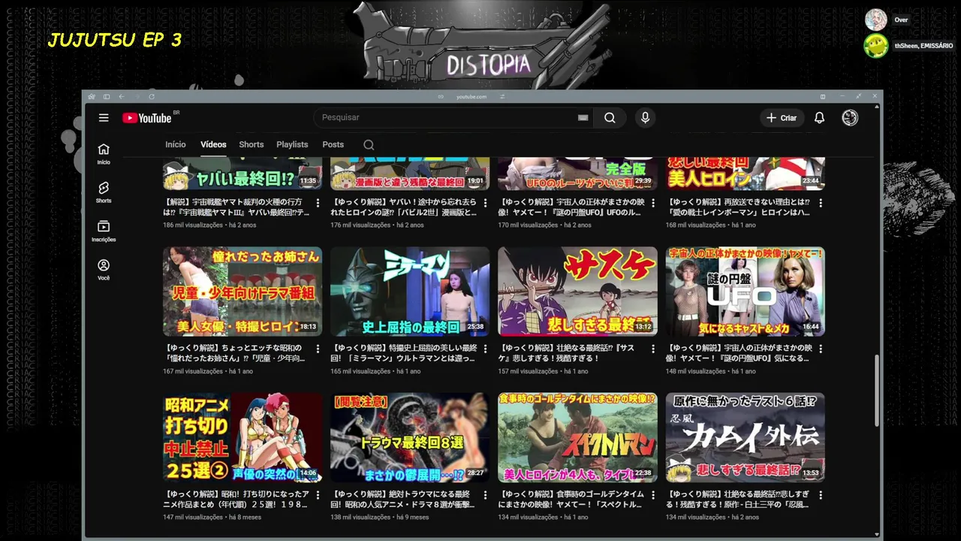
Task: Open Você in the sidebar
Action: [104, 270]
